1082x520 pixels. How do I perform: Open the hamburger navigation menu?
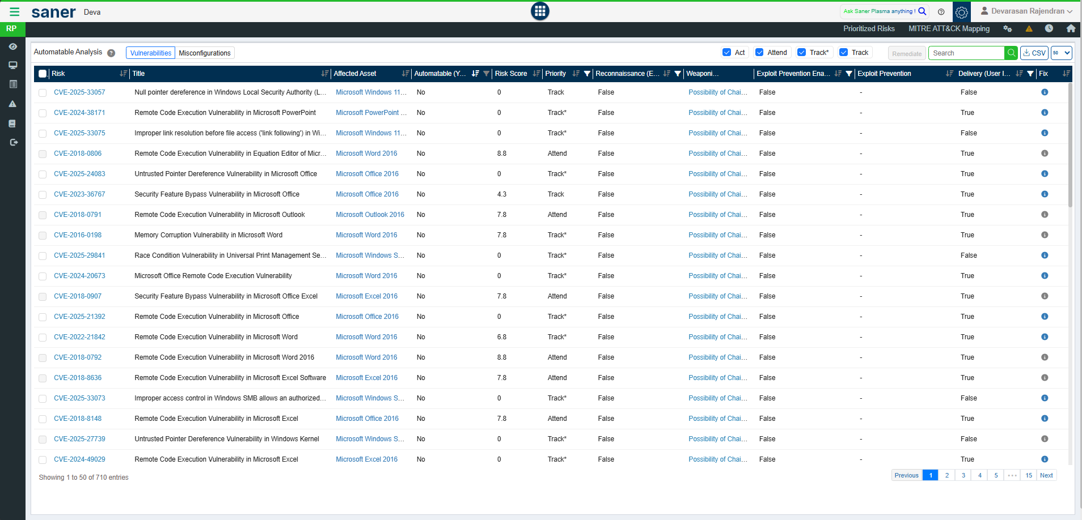point(14,12)
